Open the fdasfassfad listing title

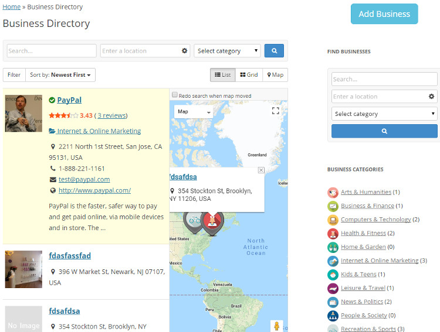tap(70, 255)
